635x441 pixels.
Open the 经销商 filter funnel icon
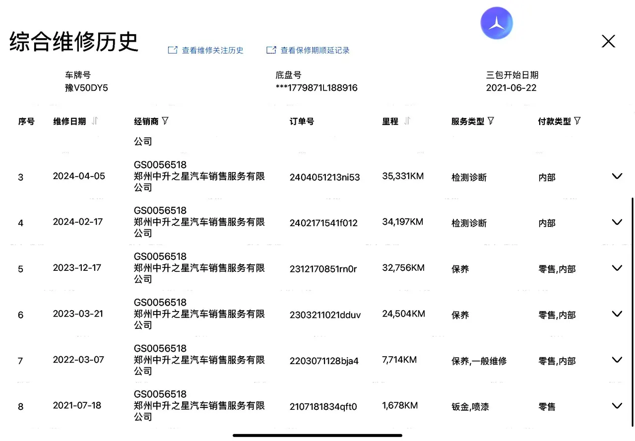pos(165,121)
